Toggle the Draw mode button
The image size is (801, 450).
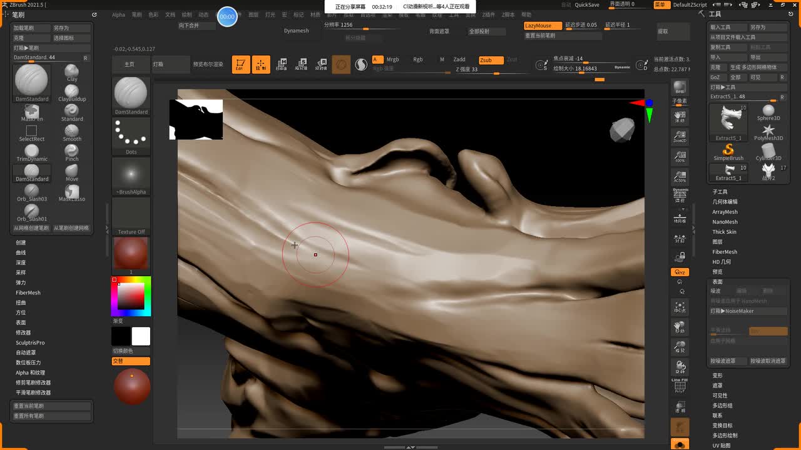pos(261,64)
